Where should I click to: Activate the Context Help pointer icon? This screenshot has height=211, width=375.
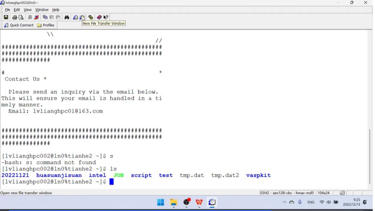(106, 17)
